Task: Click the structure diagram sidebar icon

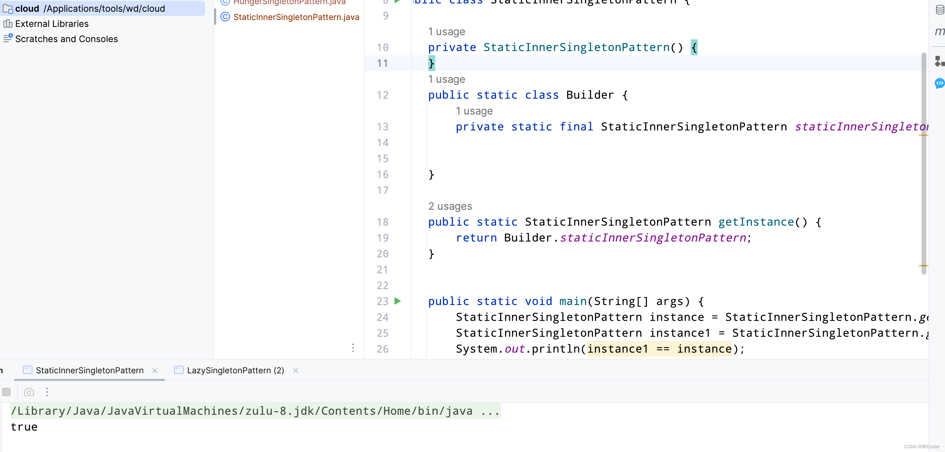Action: (939, 61)
